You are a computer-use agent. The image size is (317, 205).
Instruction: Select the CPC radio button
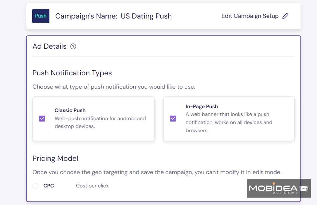[35, 186]
